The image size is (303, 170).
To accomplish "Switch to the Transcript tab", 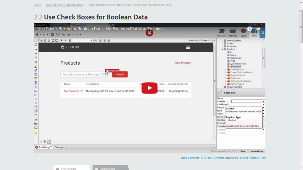I will (71, 168).
